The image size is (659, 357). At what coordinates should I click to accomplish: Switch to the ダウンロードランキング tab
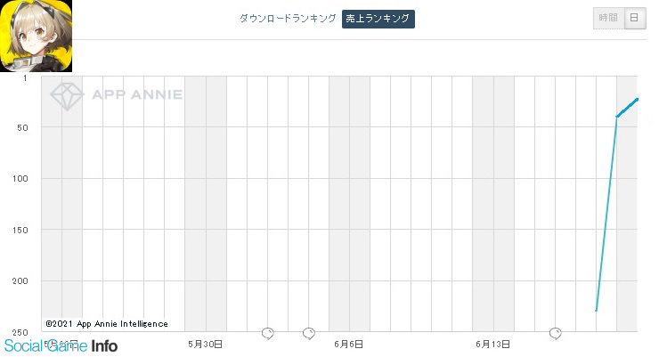click(x=288, y=19)
